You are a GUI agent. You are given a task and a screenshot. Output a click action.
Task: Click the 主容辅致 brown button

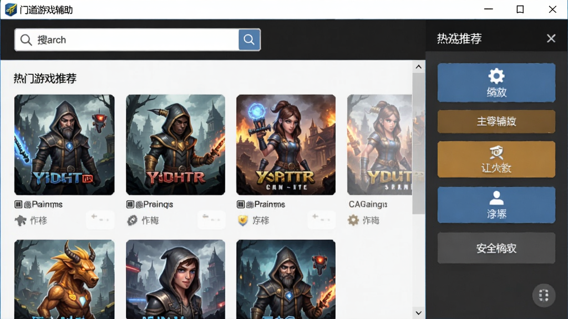coord(496,121)
